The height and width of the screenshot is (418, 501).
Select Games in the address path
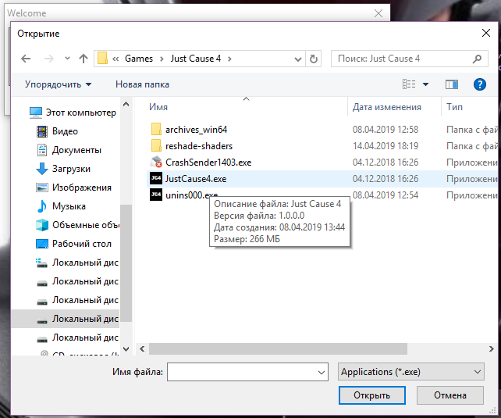tap(139, 59)
